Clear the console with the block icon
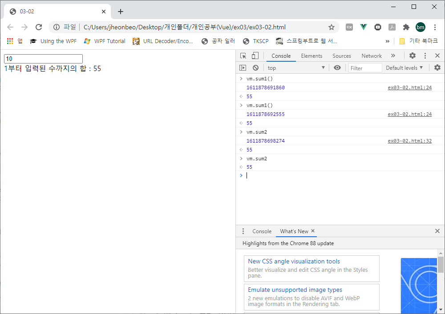 tap(256, 68)
